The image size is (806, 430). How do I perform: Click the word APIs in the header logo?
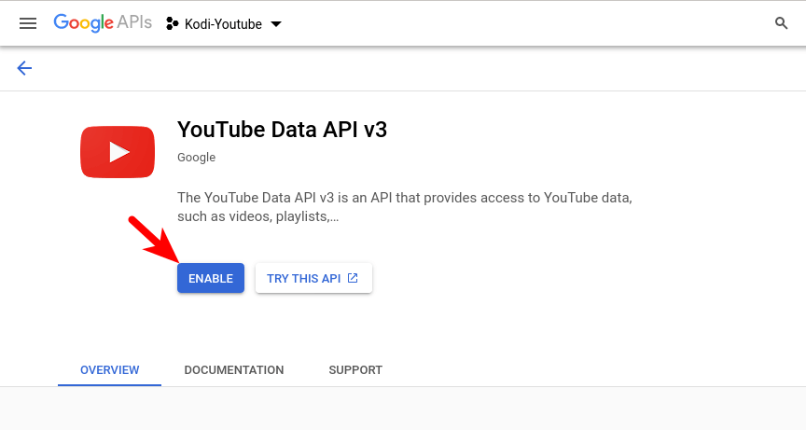coord(135,23)
